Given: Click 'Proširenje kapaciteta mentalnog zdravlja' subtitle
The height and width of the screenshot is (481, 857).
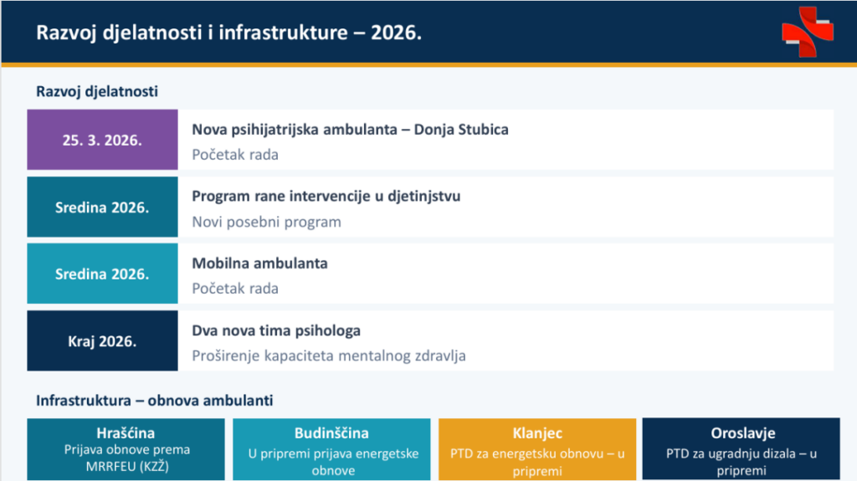Looking at the screenshot, I should click(x=329, y=356).
